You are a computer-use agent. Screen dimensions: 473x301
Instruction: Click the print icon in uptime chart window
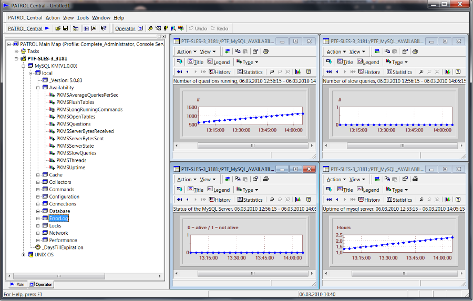point(415,179)
